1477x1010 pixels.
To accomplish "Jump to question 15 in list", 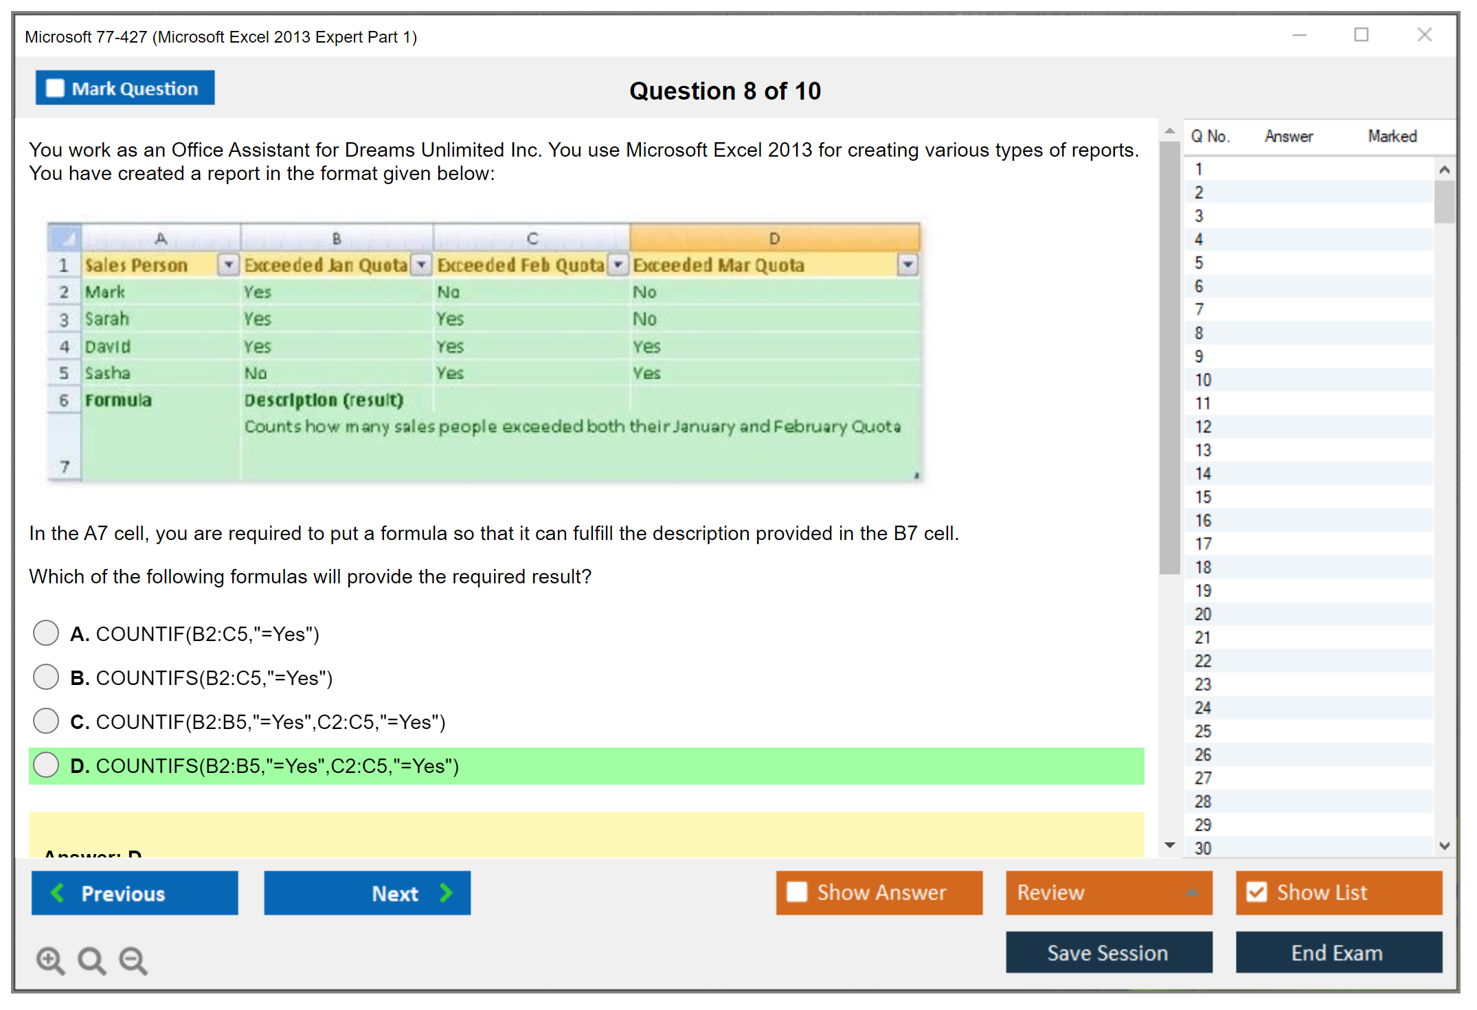I will 1203,497.
